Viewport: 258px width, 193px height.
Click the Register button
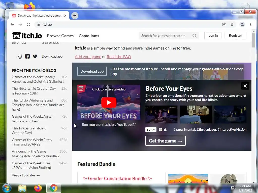pyautogui.click(x=235, y=35)
